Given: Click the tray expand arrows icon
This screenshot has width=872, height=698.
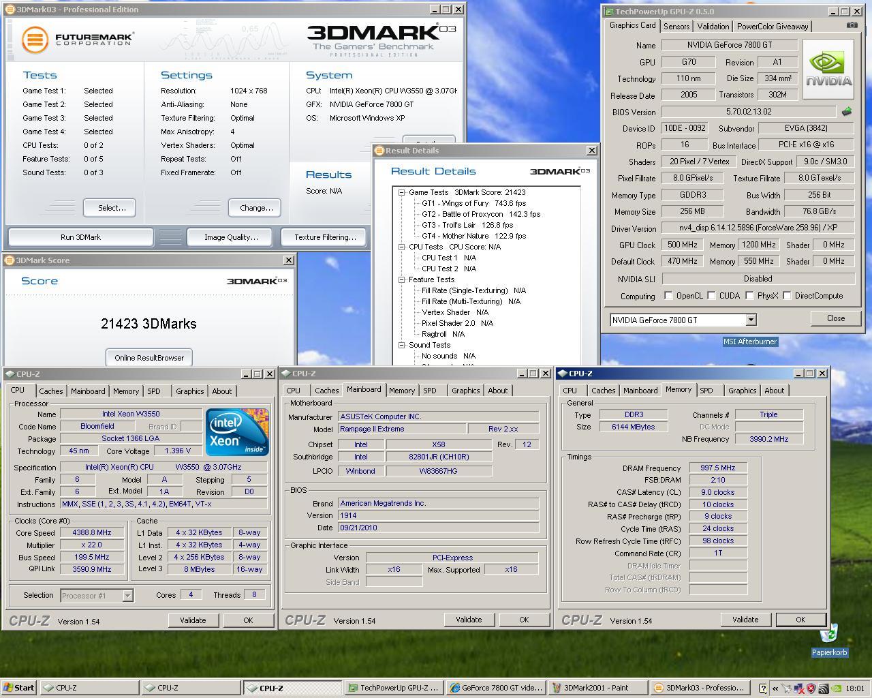Looking at the screenshot, I should 775,688.
